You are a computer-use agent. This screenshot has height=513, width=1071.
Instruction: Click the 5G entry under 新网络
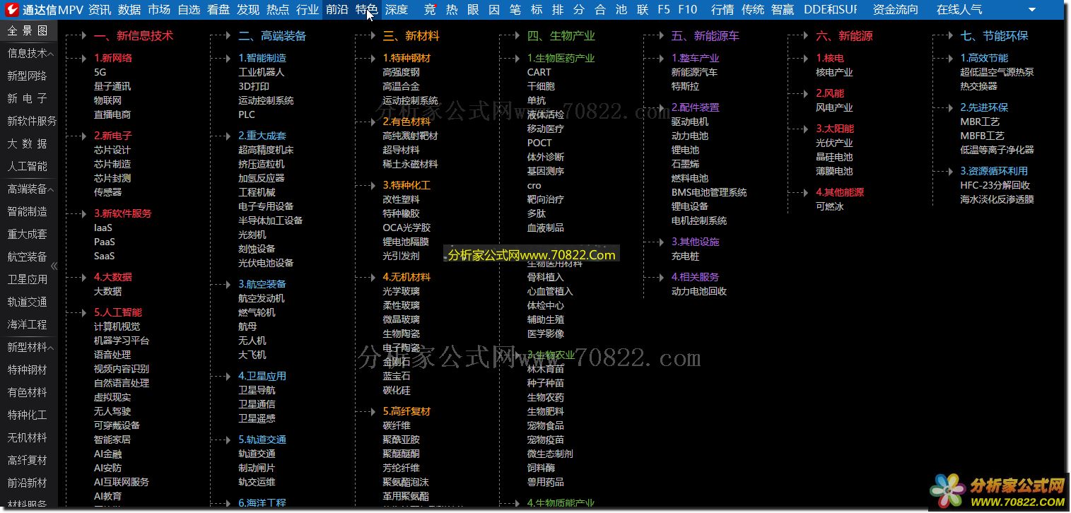click(x=100, y=72)
